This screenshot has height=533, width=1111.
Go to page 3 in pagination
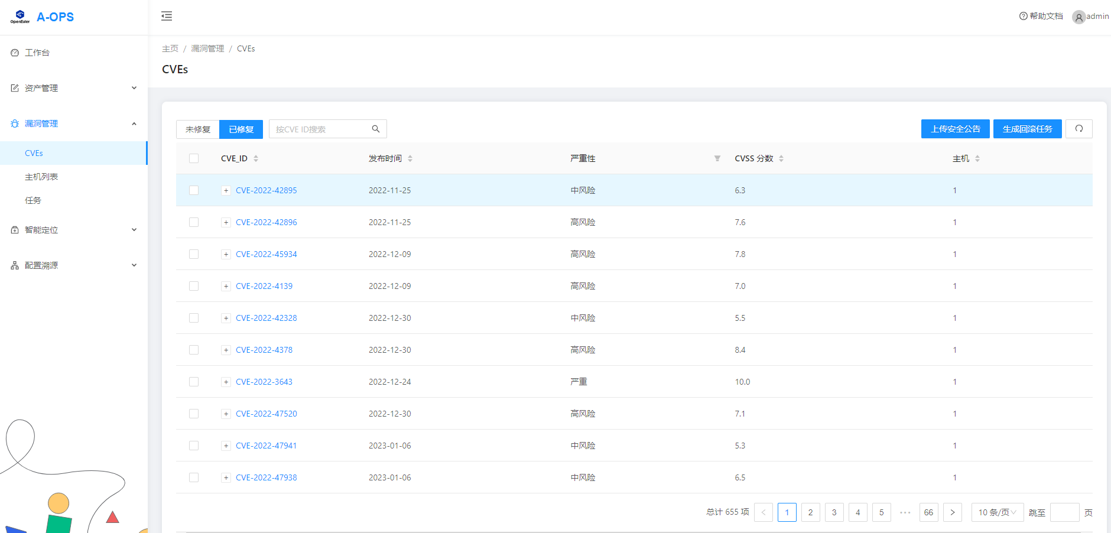tap(834, 512)
